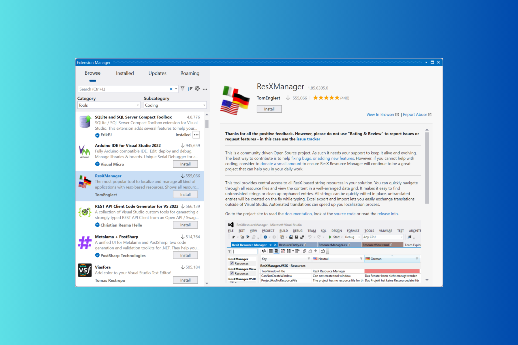Open 'fixing bugs, or adding new features' link

point(322,158)
